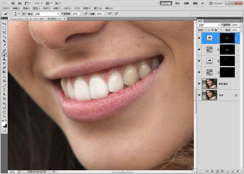Open the 窗口(W) menu

98,8
